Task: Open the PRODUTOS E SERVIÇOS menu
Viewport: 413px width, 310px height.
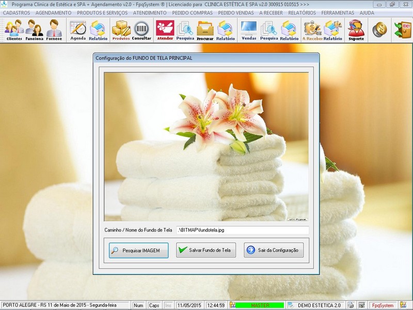Action: [102, 12]
